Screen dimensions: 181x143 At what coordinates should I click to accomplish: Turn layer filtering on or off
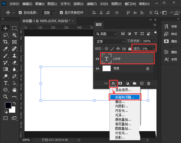[x=155, y=33]
